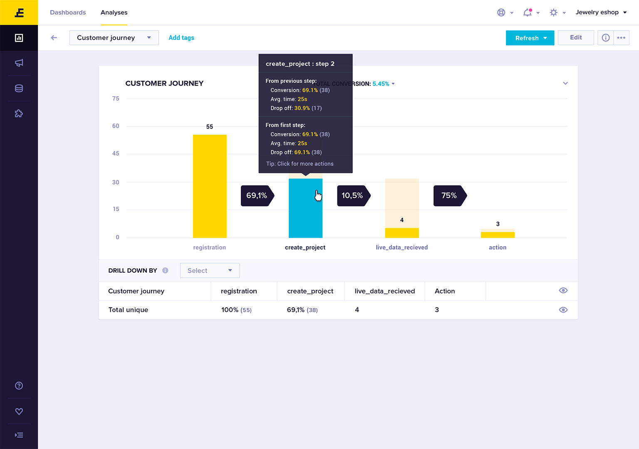Go back using the left arrow
639x449 pixels.
click(54, 38)
